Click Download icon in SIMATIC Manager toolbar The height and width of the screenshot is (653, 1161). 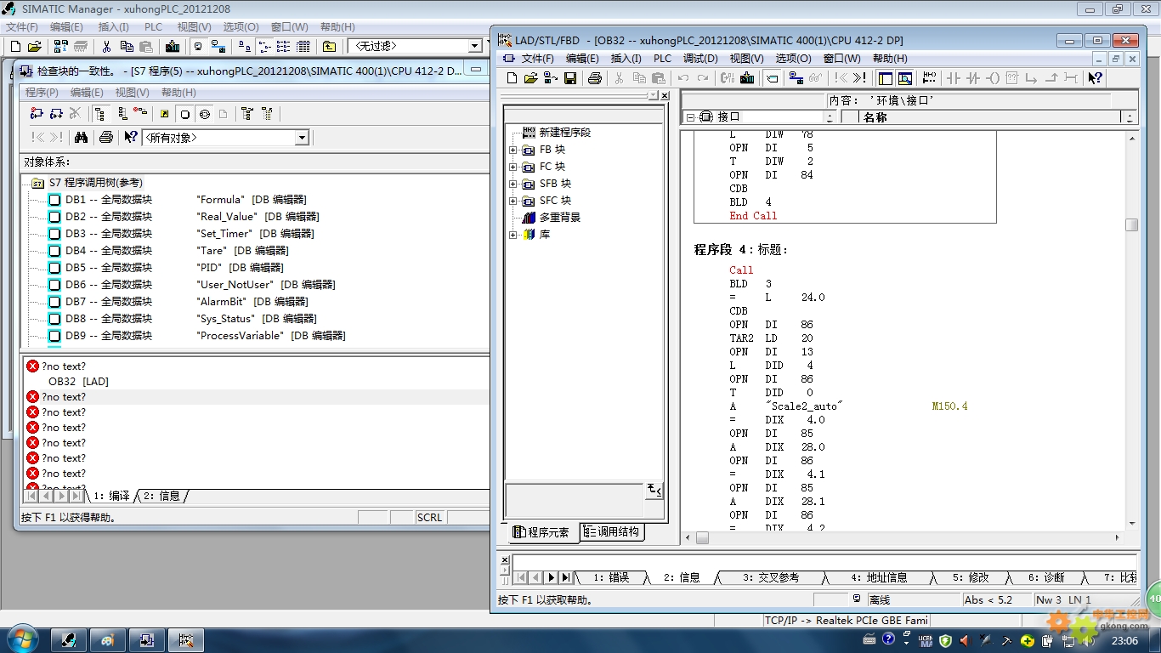[x=173, y=46]
